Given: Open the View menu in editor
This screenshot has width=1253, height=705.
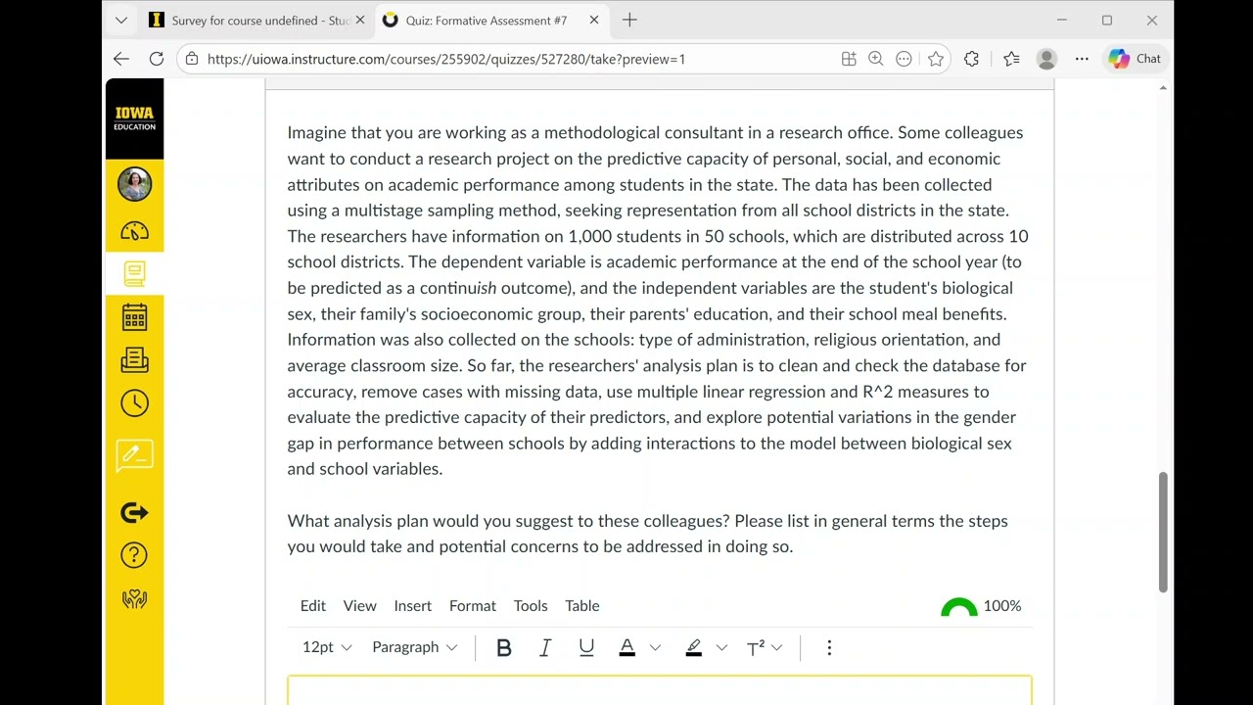Looking at the screenshot, I should pos(360,606).
